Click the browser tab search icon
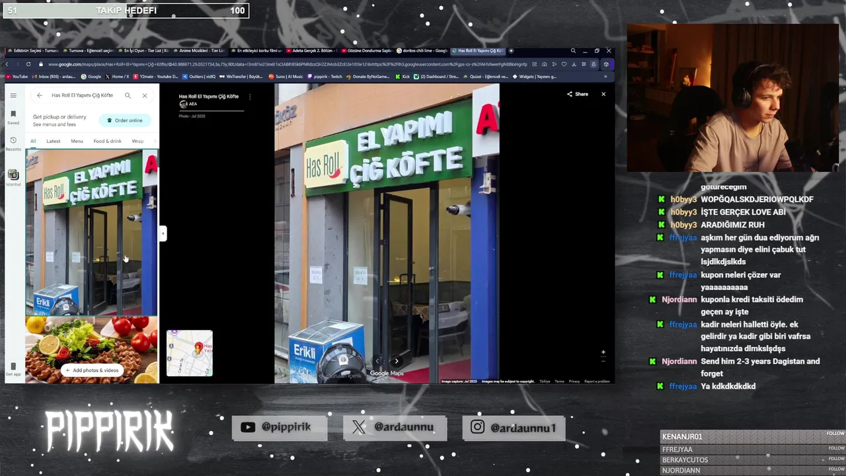This screenshot has width=846, height=476. click(573, 50)
